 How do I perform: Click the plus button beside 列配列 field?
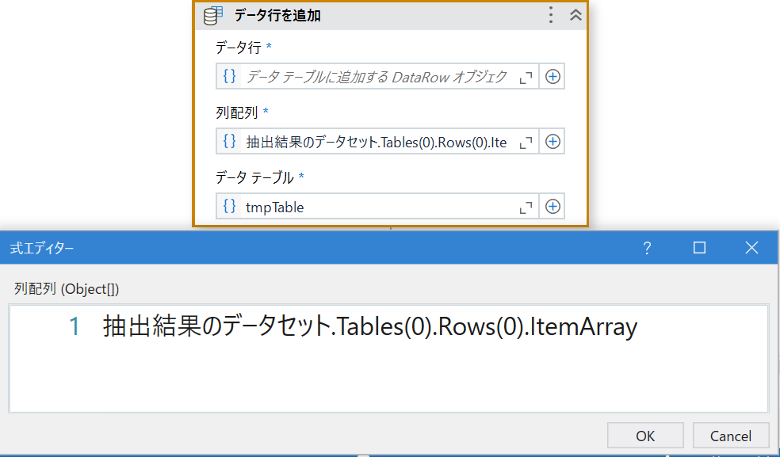pyautogui.click(x=552, y=142)
